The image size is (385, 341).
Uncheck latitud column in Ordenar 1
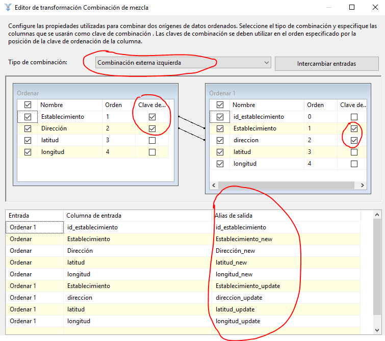[x=220, y=152]
